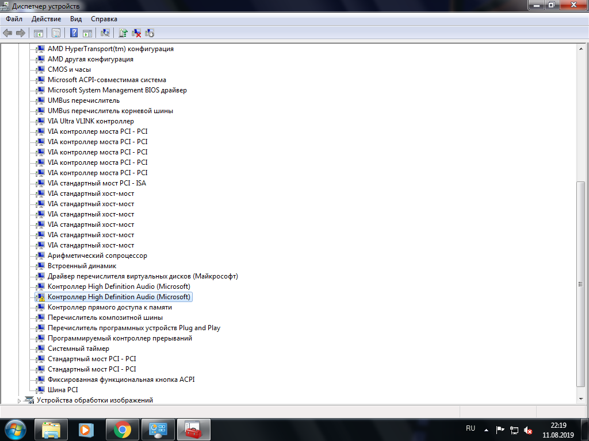This screenshot has width=589, height=441.
Task: Click icon beside CMOS и часы
Action: [x=41, y=69]
